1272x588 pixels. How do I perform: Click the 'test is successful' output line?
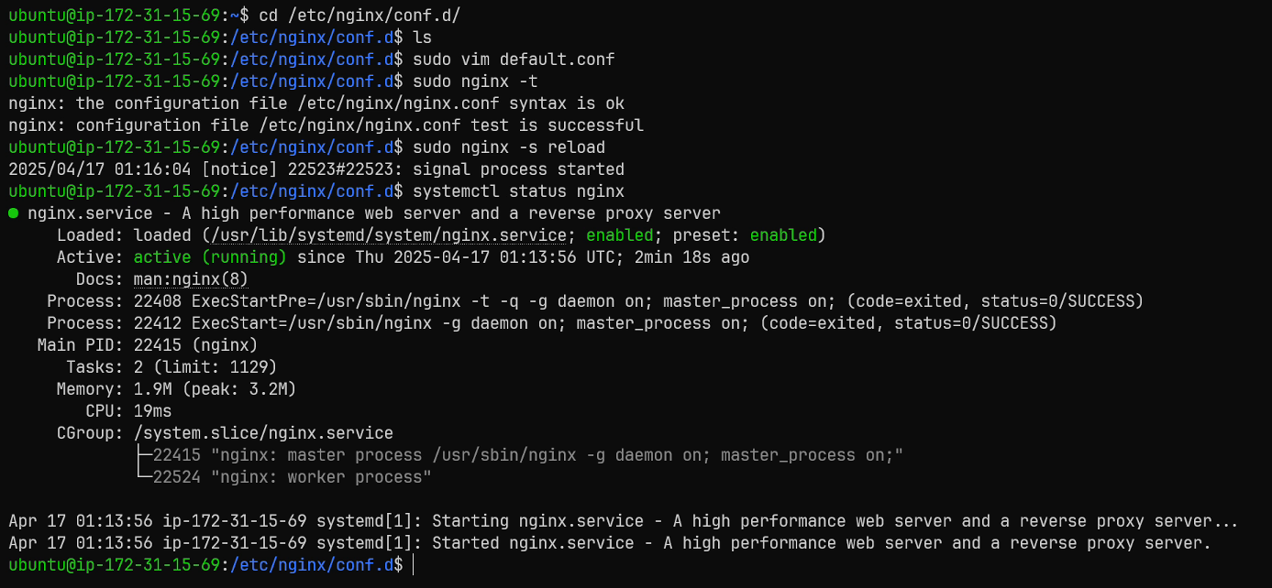pos(326,125)
